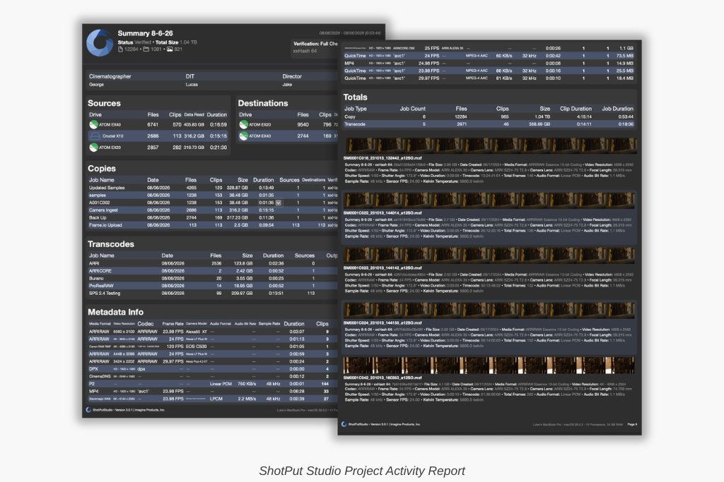This screenshot has width=724, height=482.
Task: Select the Back Up job in Copies
Action: point(98,217)
